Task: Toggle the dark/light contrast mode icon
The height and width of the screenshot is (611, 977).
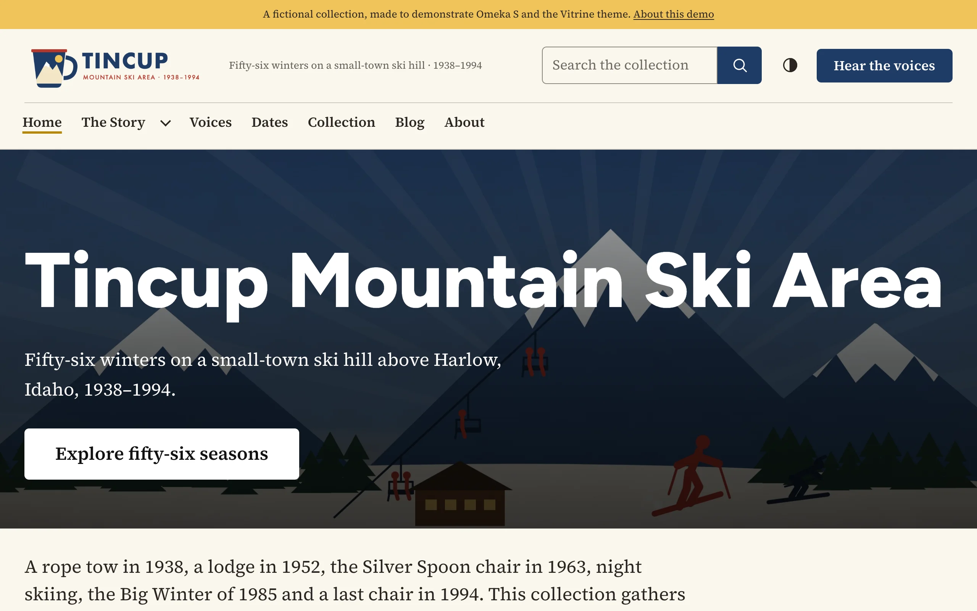Action: [790, 65]
